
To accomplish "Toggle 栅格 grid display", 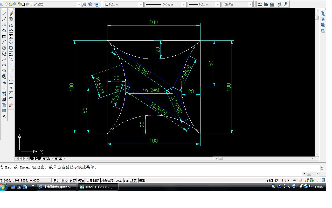I will [x=64, y=180].
